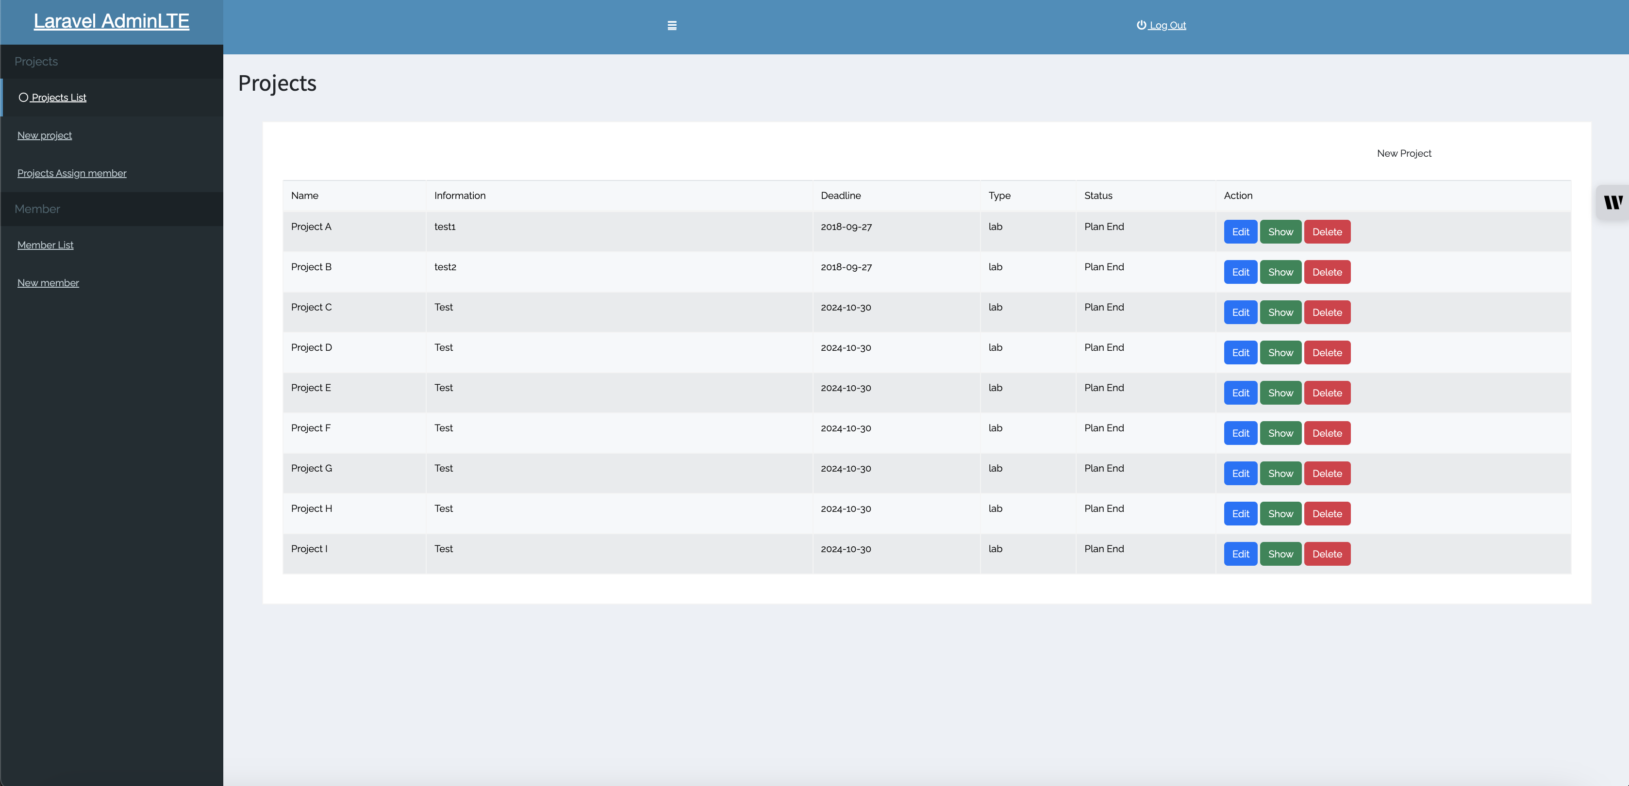Edit Project E

(x=1240, y=393)
